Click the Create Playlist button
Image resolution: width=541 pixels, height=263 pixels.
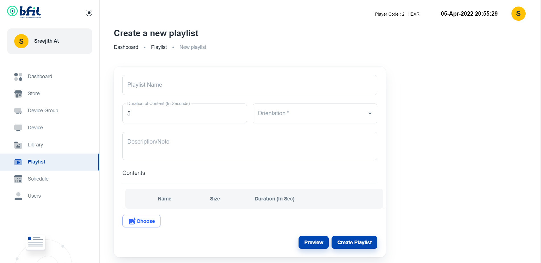(x=354, y=242)
